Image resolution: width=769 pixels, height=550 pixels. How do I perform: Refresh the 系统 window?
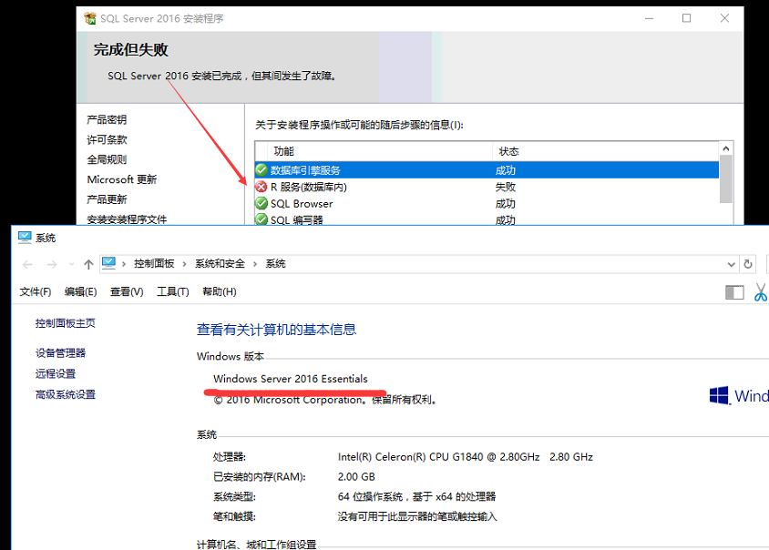click(x=748, y=264)
